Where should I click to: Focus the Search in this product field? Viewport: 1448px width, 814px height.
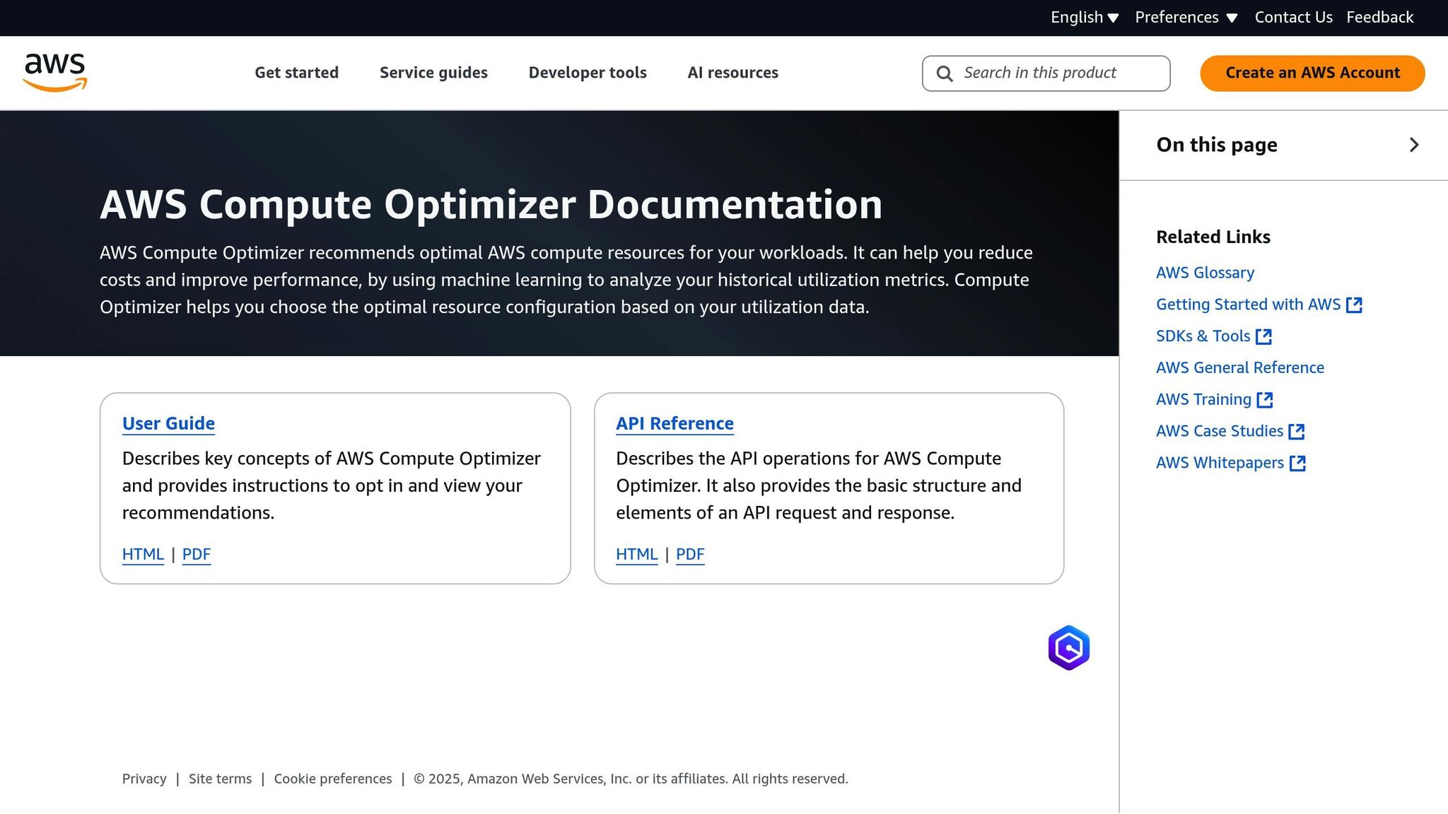click(1046, 73)
